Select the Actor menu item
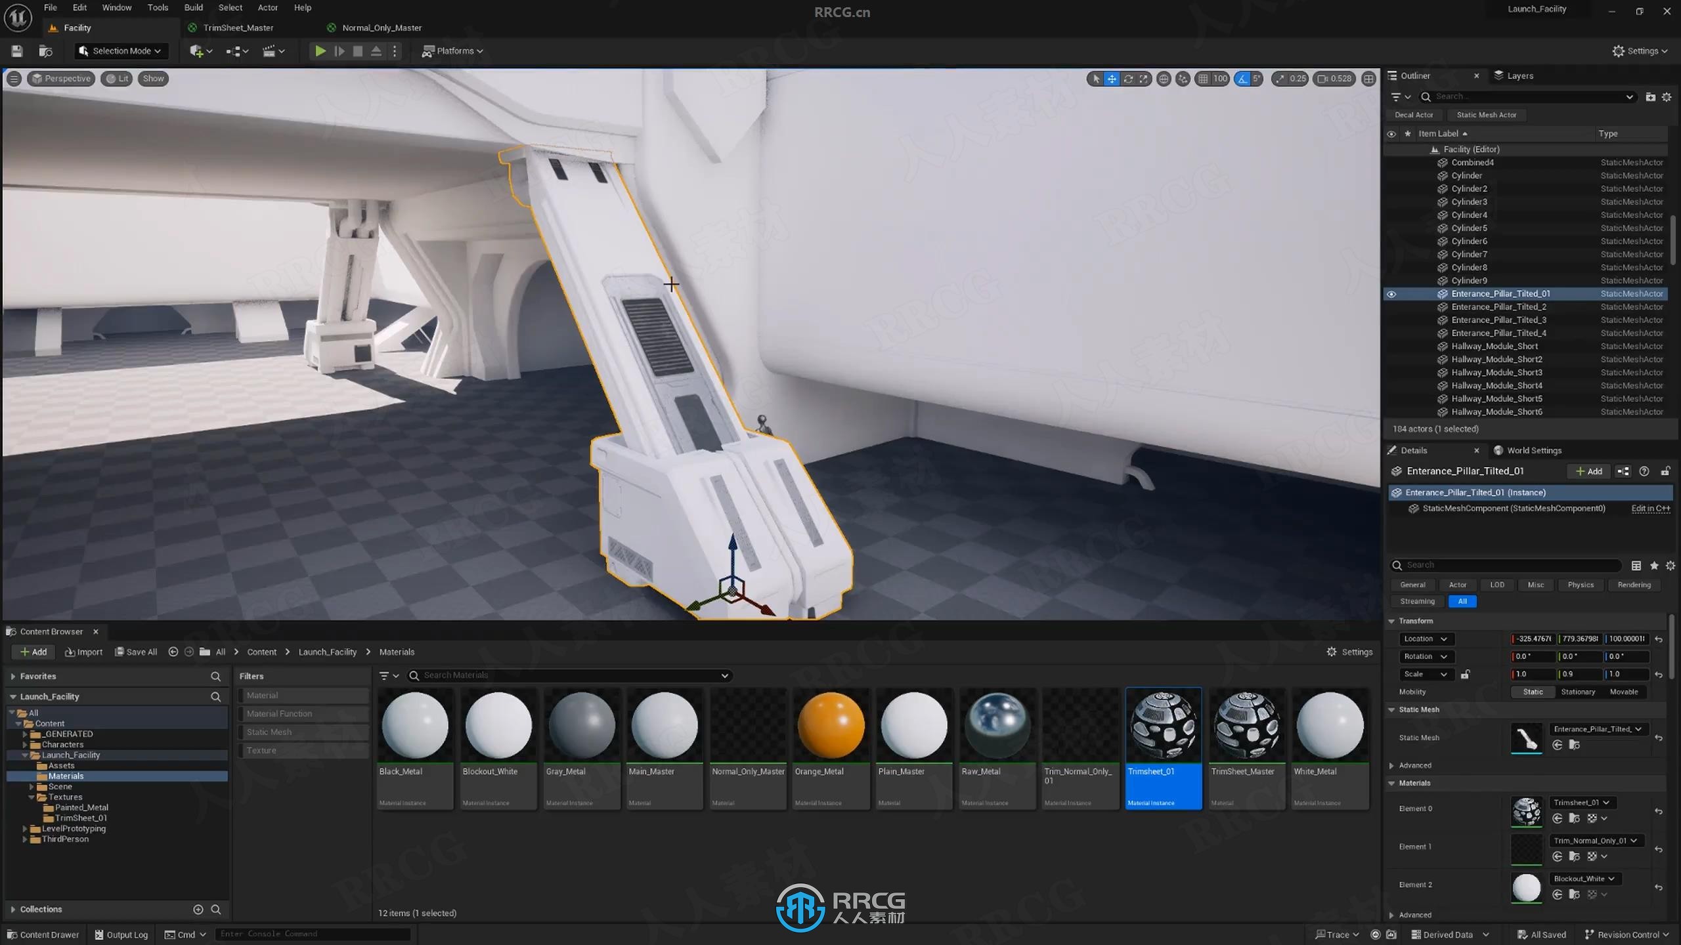Viewport: 1681px width, 945px height. tap(265, 7)
